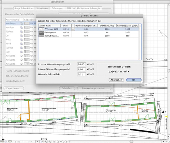Click the zoom-out magnifier in the bottom bar
This screenshot has width=170, height=143.
click(50, 142)
